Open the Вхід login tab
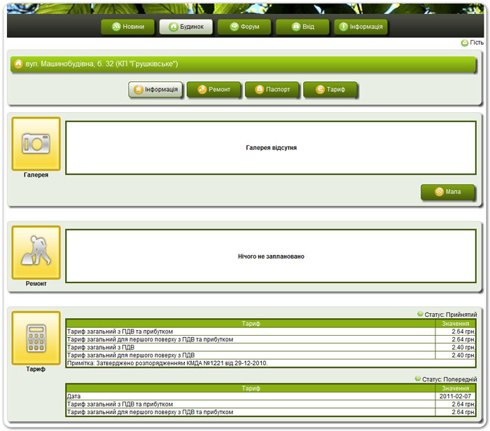This screenshot has height=431, width=490. (302, 27)
